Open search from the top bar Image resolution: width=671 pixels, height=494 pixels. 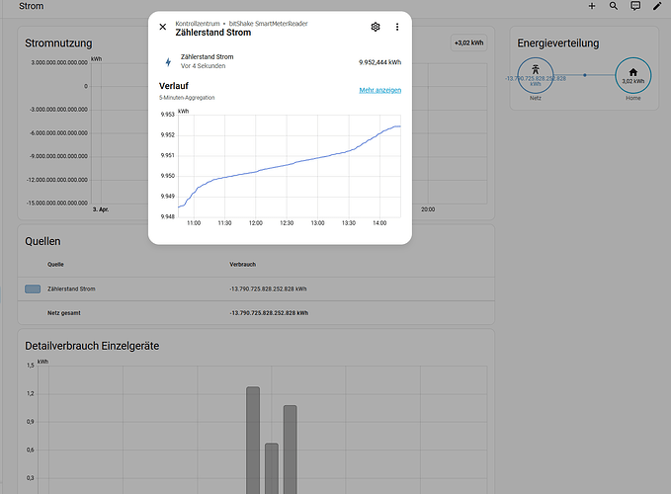click(x=614, y=7)
